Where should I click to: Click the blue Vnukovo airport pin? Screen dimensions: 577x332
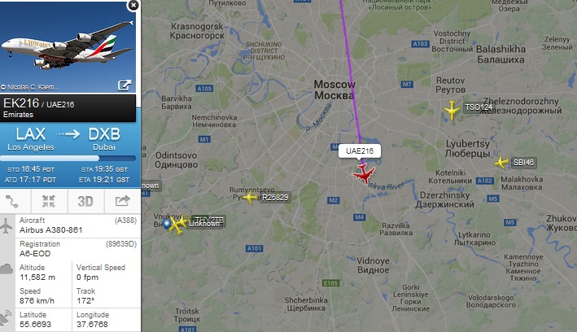tap(167, 224)
